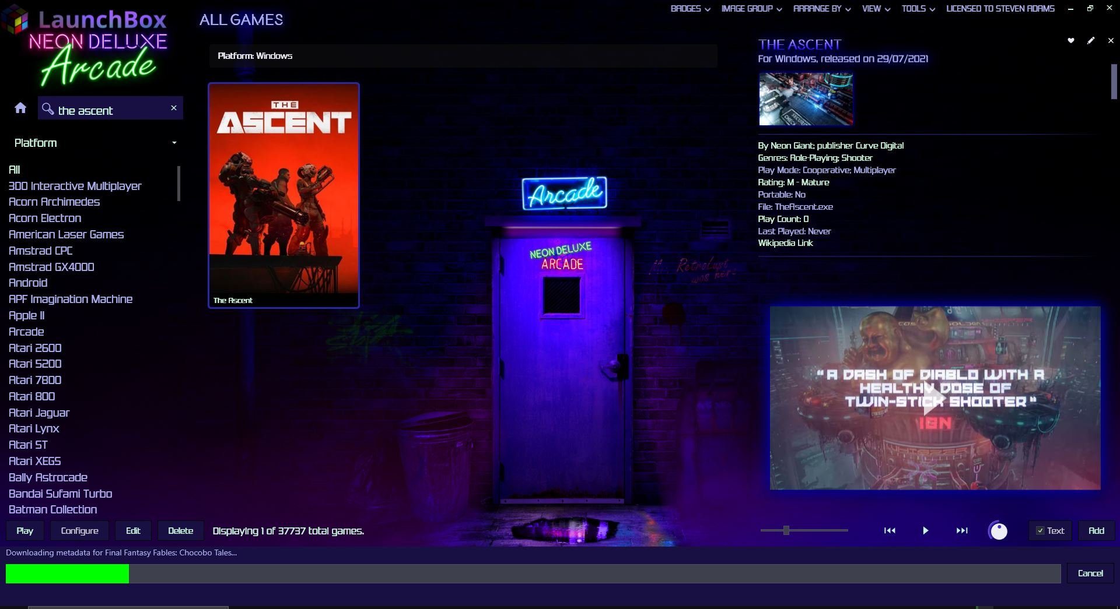The image size is (1120, 609).
Task: Click the 'ALL GAMES' heading
Action: tap(242, 20)
